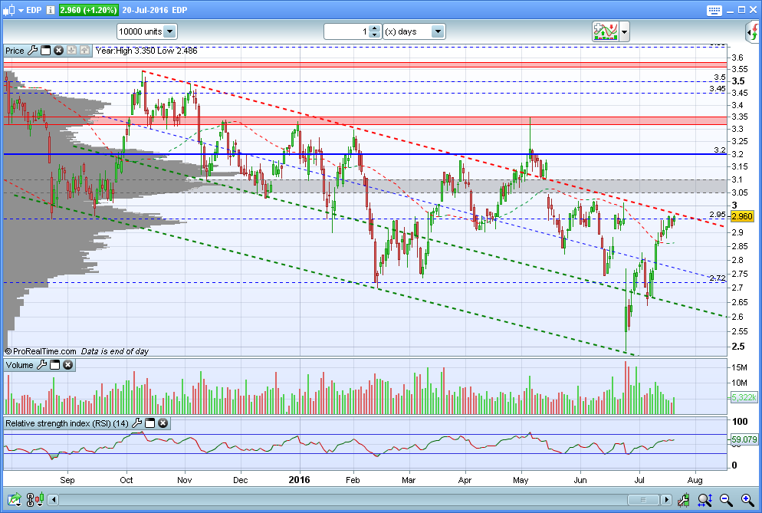
Task: Close the RSI indicator panel
Action: [x=163, y=423]
